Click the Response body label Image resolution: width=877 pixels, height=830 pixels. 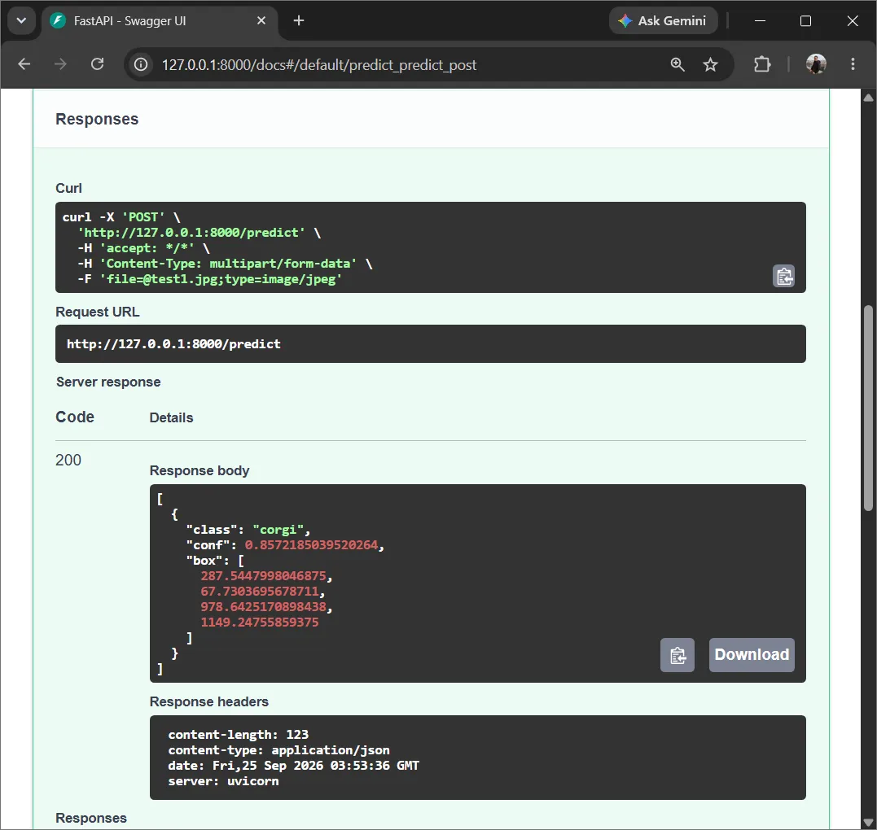pyautogui.click(x=200, y=470)
